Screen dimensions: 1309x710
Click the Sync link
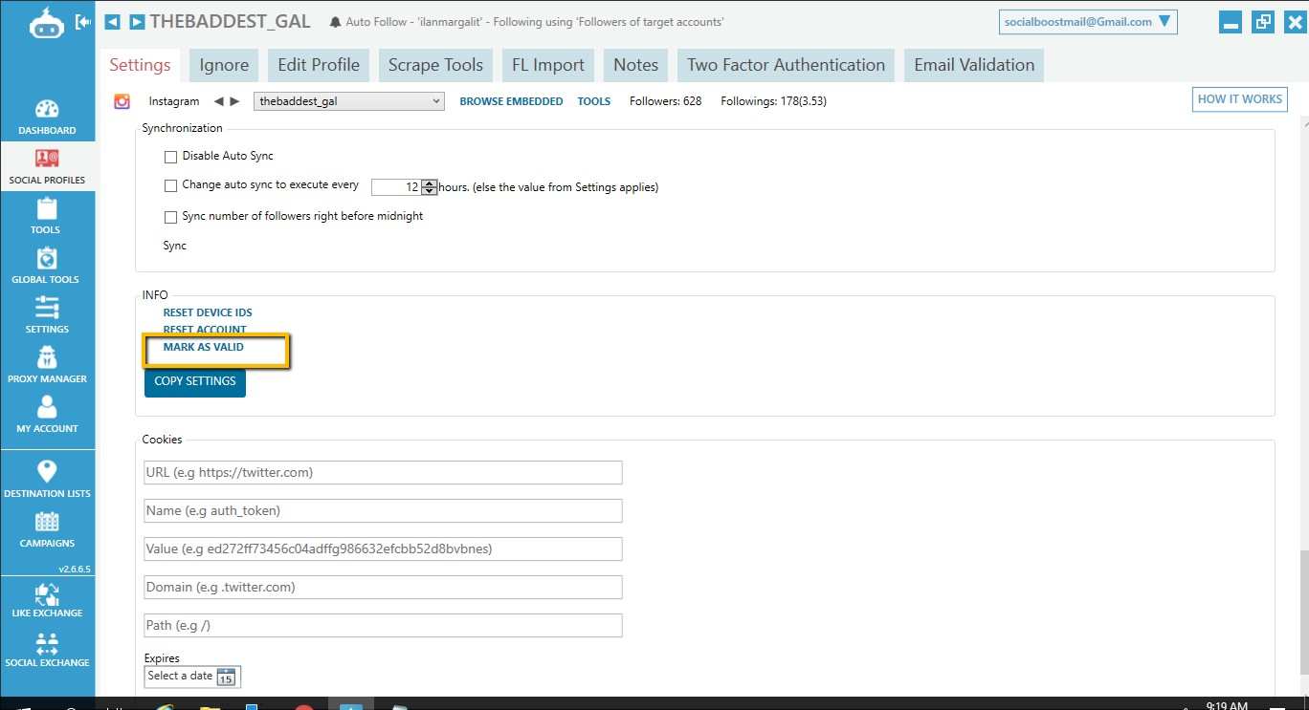pos(175,246)
